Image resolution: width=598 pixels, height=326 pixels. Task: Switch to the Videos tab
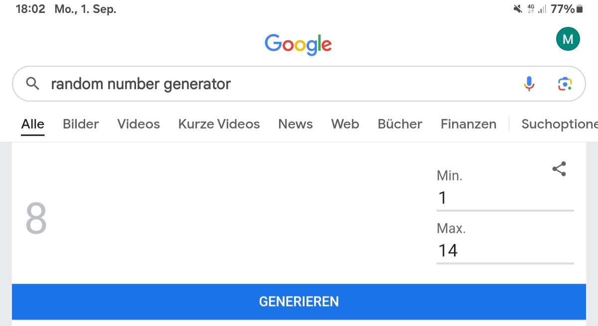pos(139,124)
